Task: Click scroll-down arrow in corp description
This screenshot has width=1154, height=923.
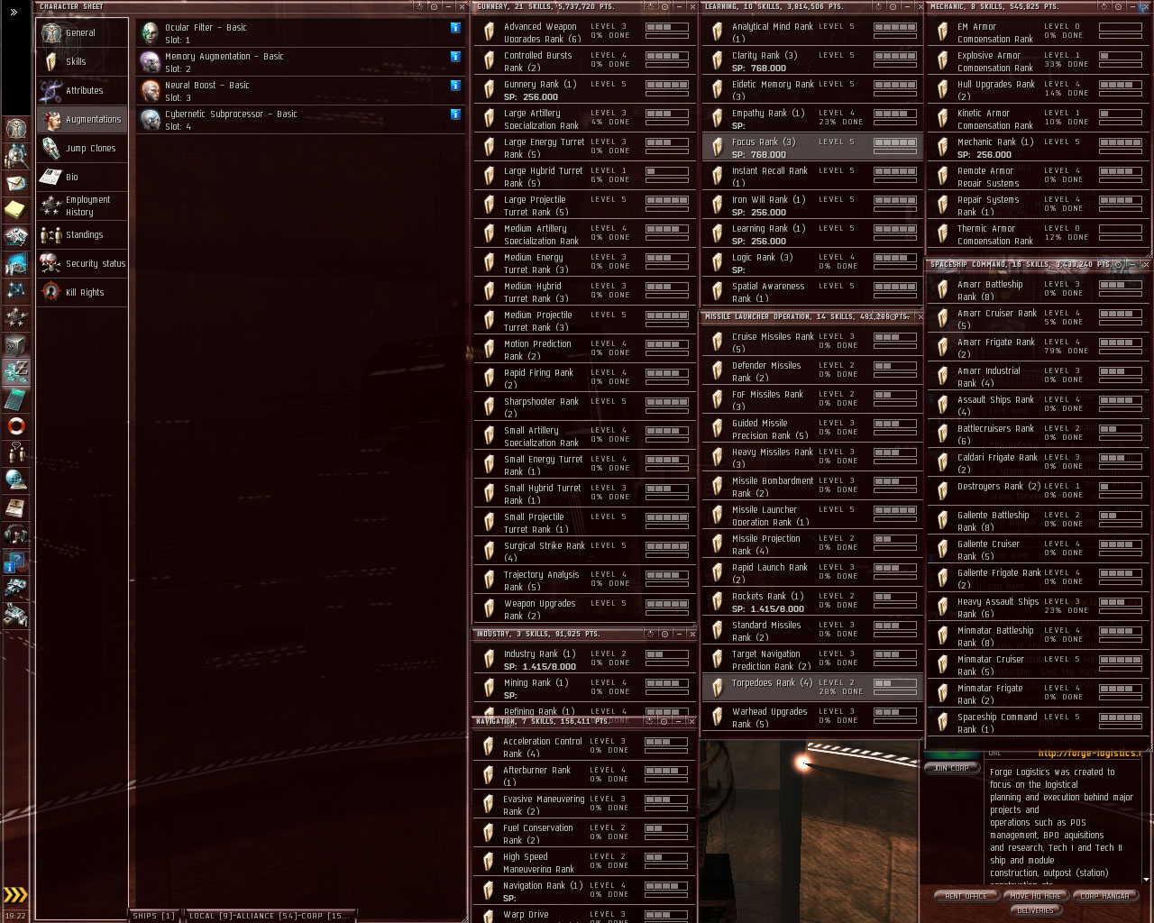Action: click(x=1147, y=880)
